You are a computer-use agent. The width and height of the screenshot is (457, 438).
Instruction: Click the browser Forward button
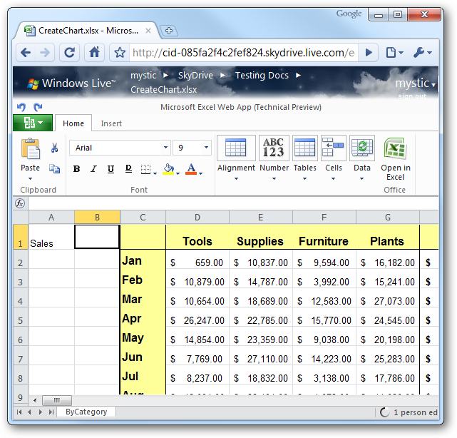click(x=45, y=53)
